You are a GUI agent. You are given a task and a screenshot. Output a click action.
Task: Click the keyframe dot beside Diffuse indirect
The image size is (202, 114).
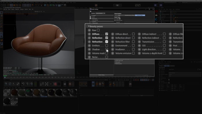point(139,34)
